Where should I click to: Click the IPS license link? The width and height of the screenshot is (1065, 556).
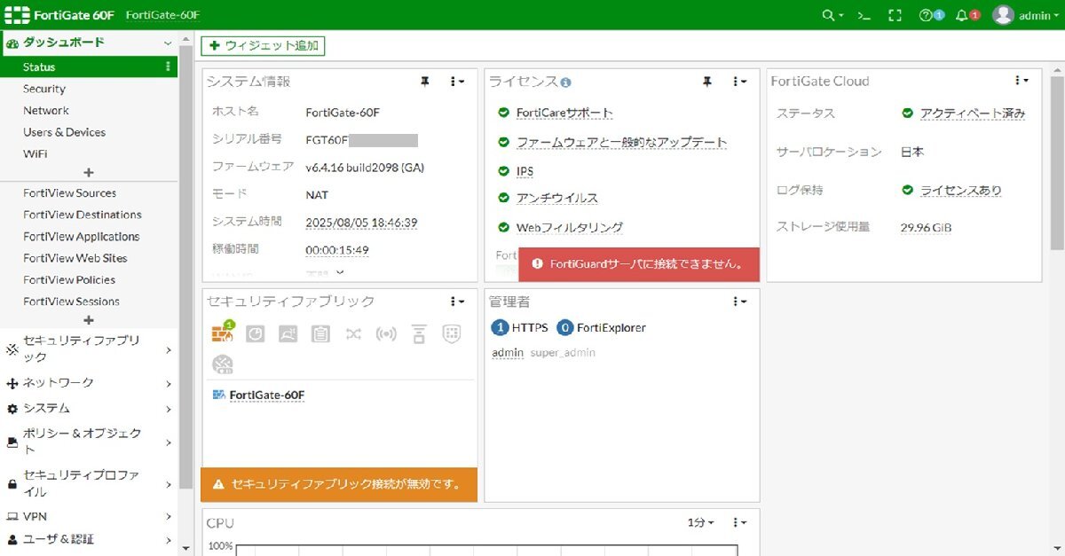point(525,171)
